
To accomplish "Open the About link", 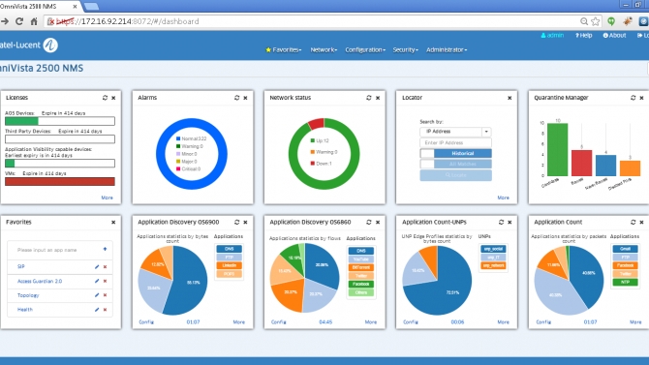I will pos(615,35).
